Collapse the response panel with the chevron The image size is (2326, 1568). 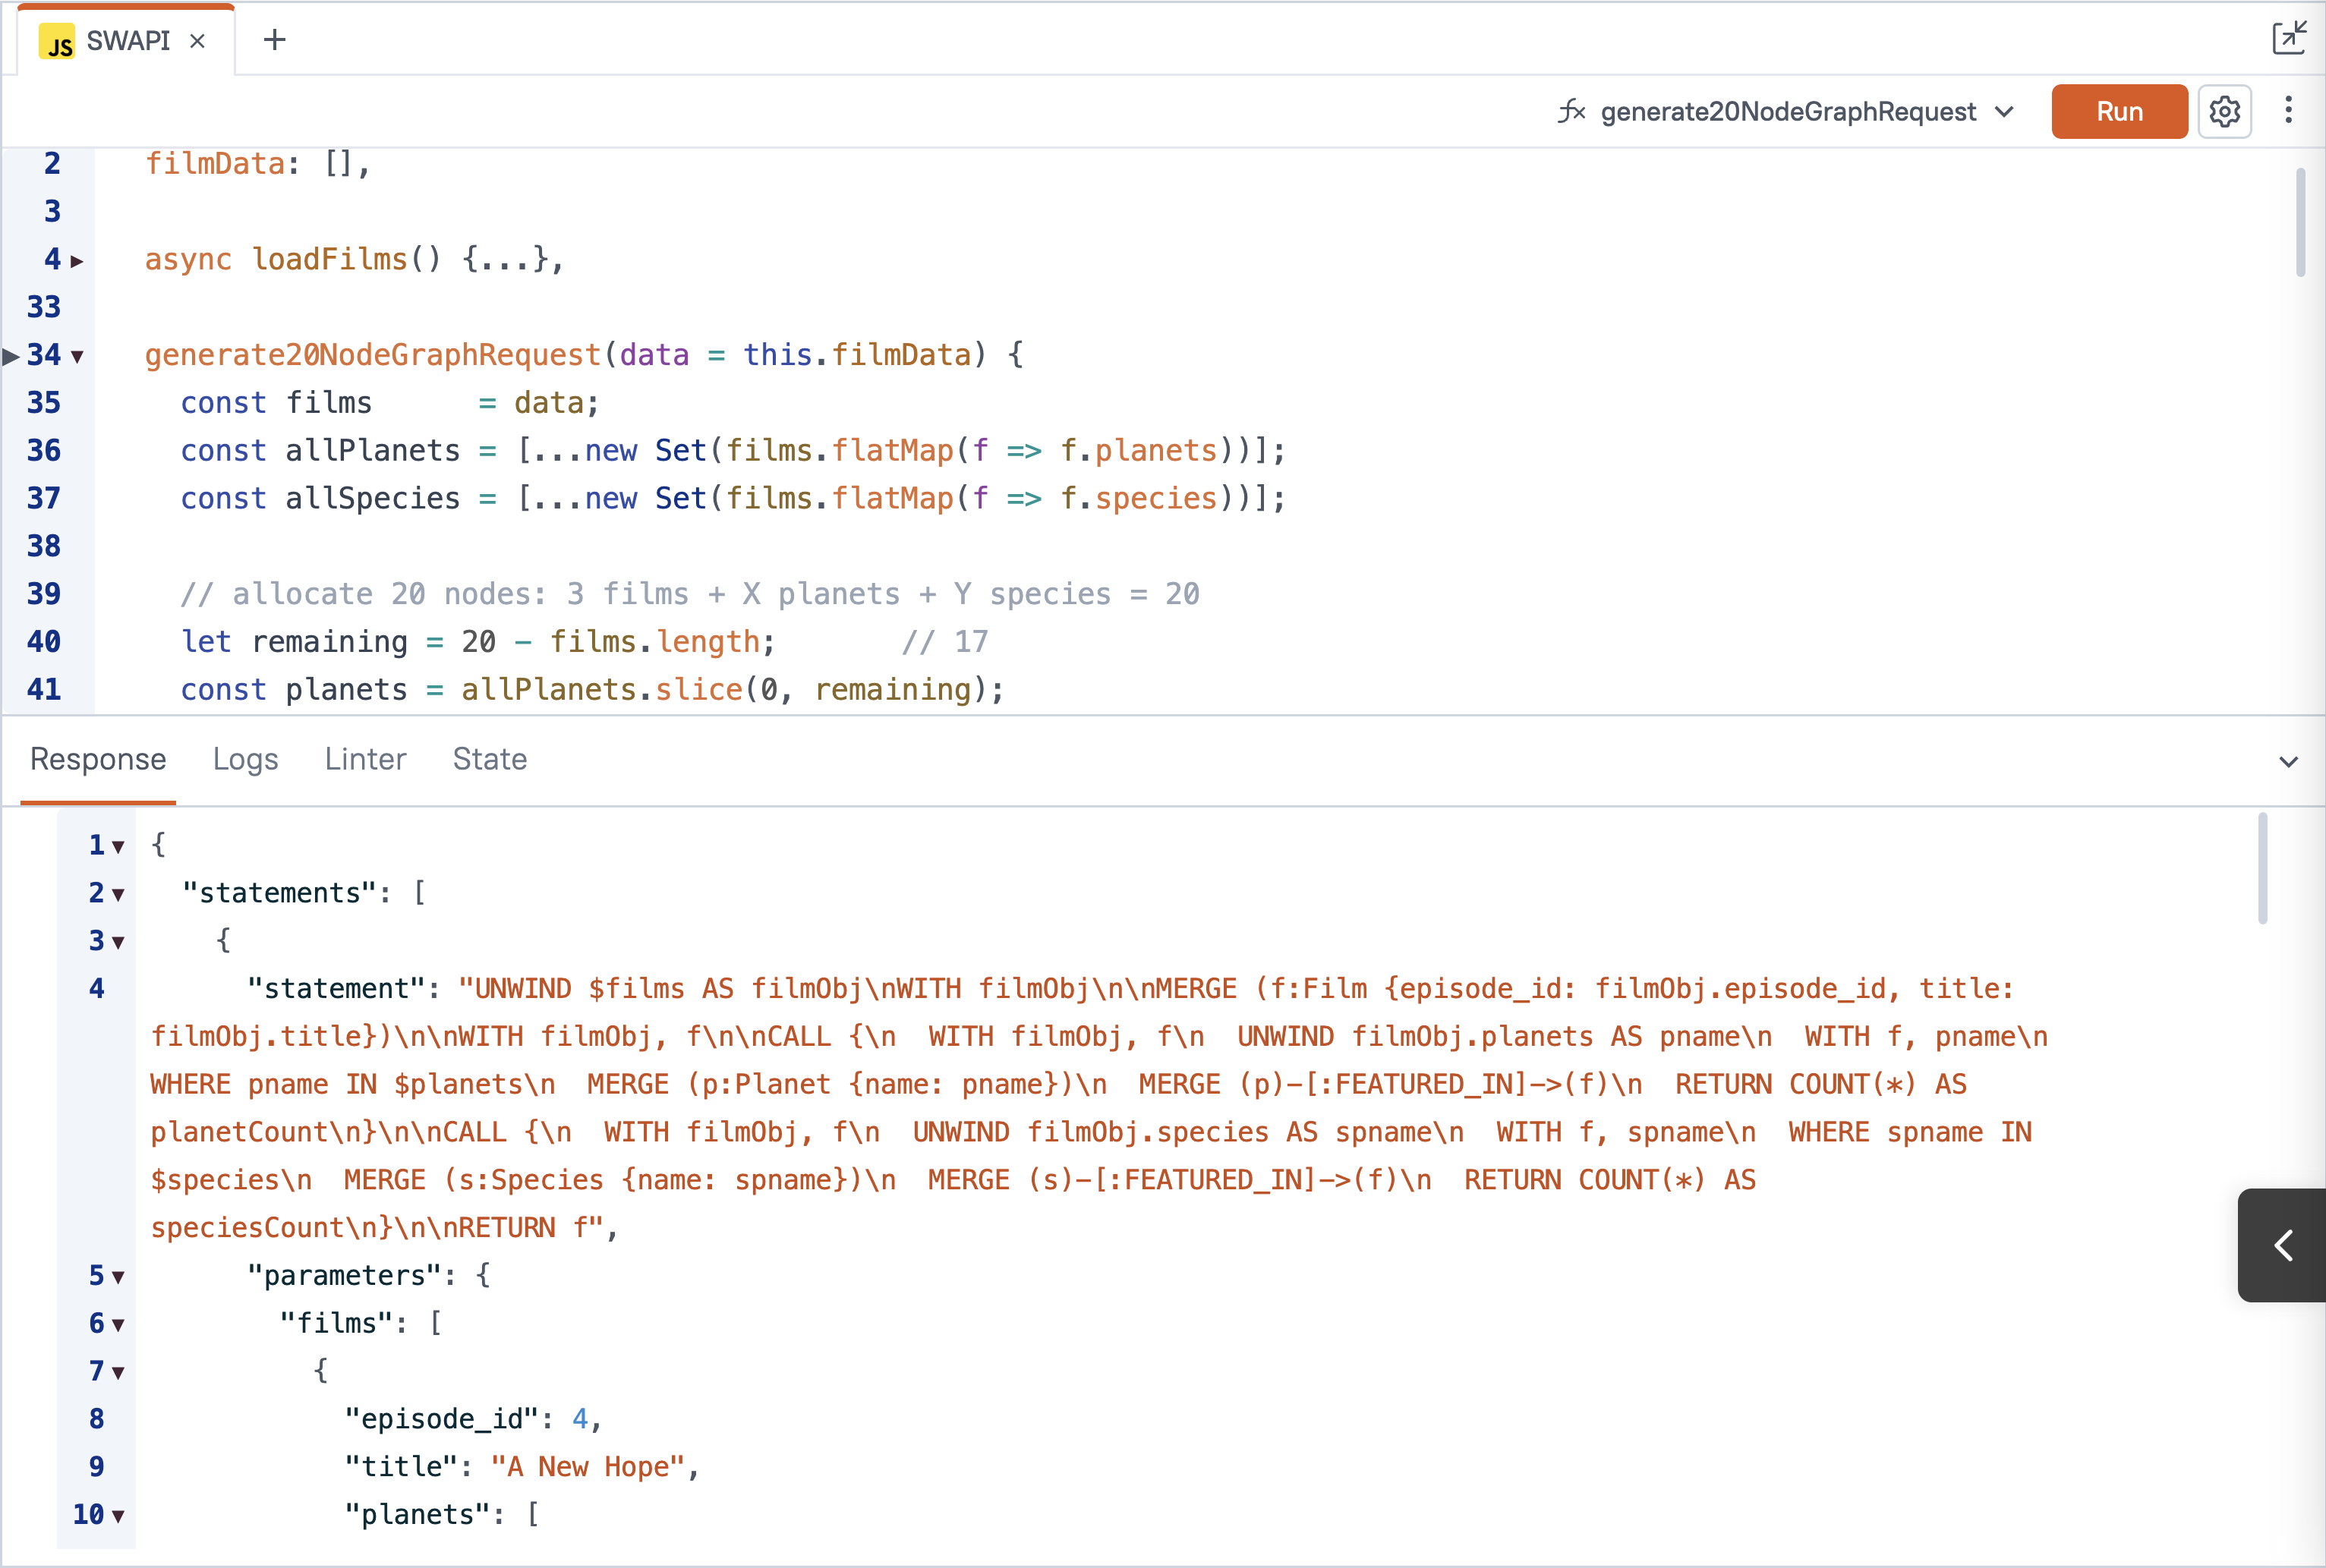point(2288,762)
